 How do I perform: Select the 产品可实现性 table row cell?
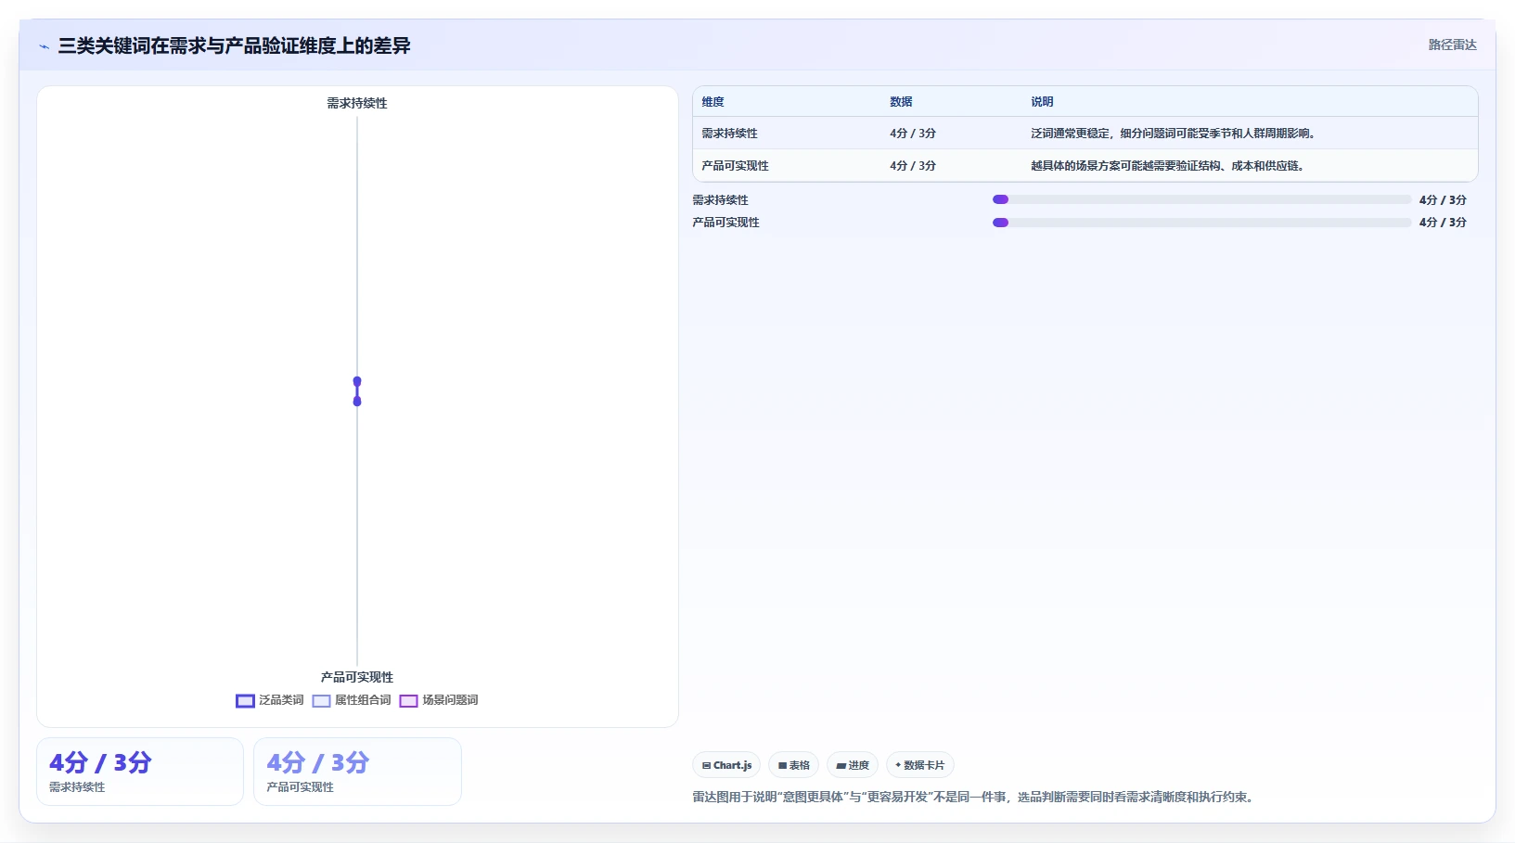735,166
